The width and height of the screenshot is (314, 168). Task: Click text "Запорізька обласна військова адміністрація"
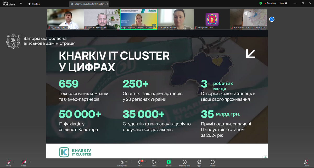coord(49,41)
